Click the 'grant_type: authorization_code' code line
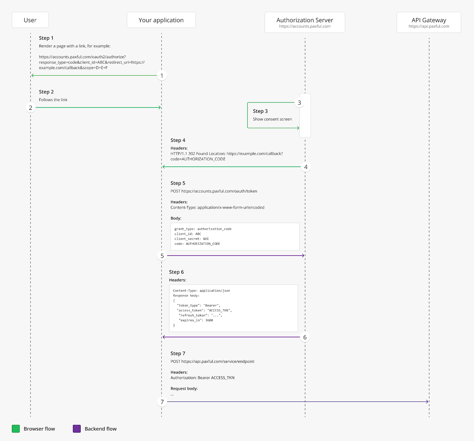 click(x=203, y=229)
